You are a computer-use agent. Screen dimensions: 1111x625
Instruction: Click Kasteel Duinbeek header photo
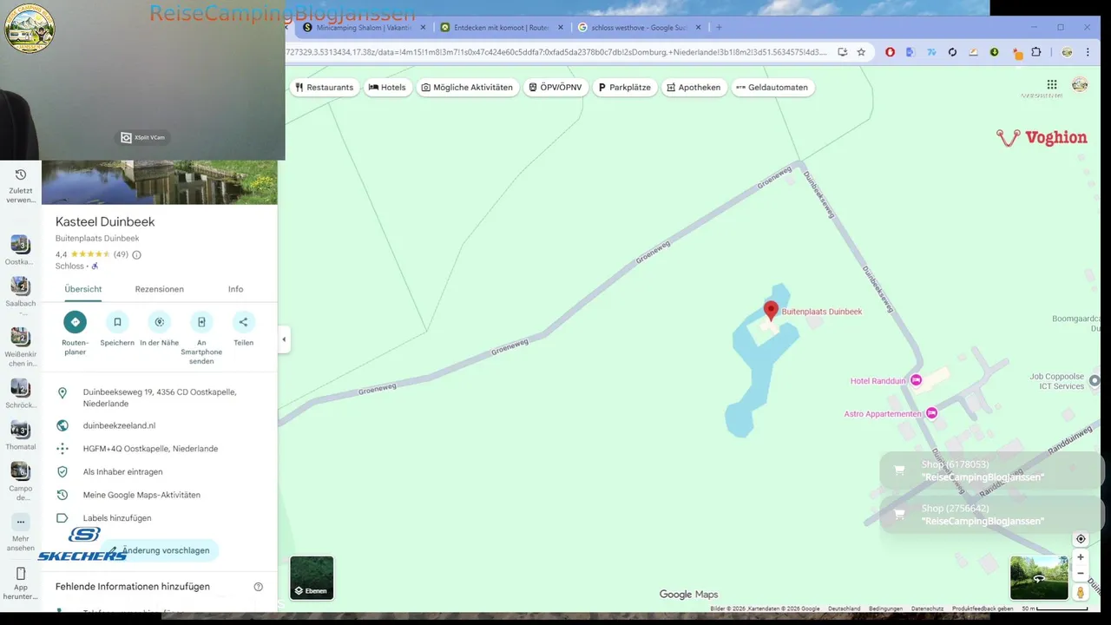click(x=160, y=182)
